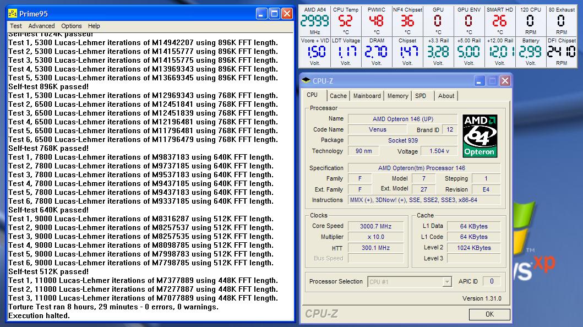This screenshot has width=583, height=327.
Task: Click the 'Self-test 512K passed!' line
Action: (x=48, y=271)
